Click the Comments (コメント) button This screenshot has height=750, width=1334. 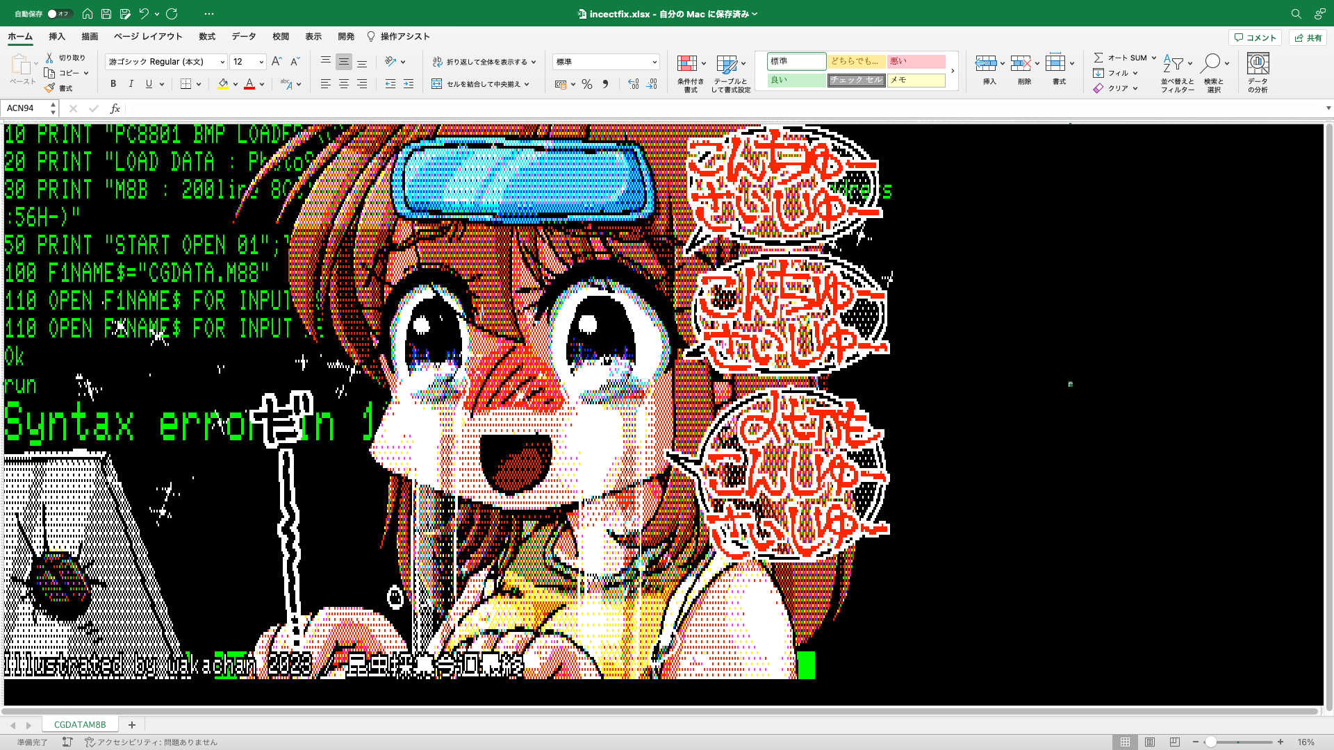point(1255,37)
